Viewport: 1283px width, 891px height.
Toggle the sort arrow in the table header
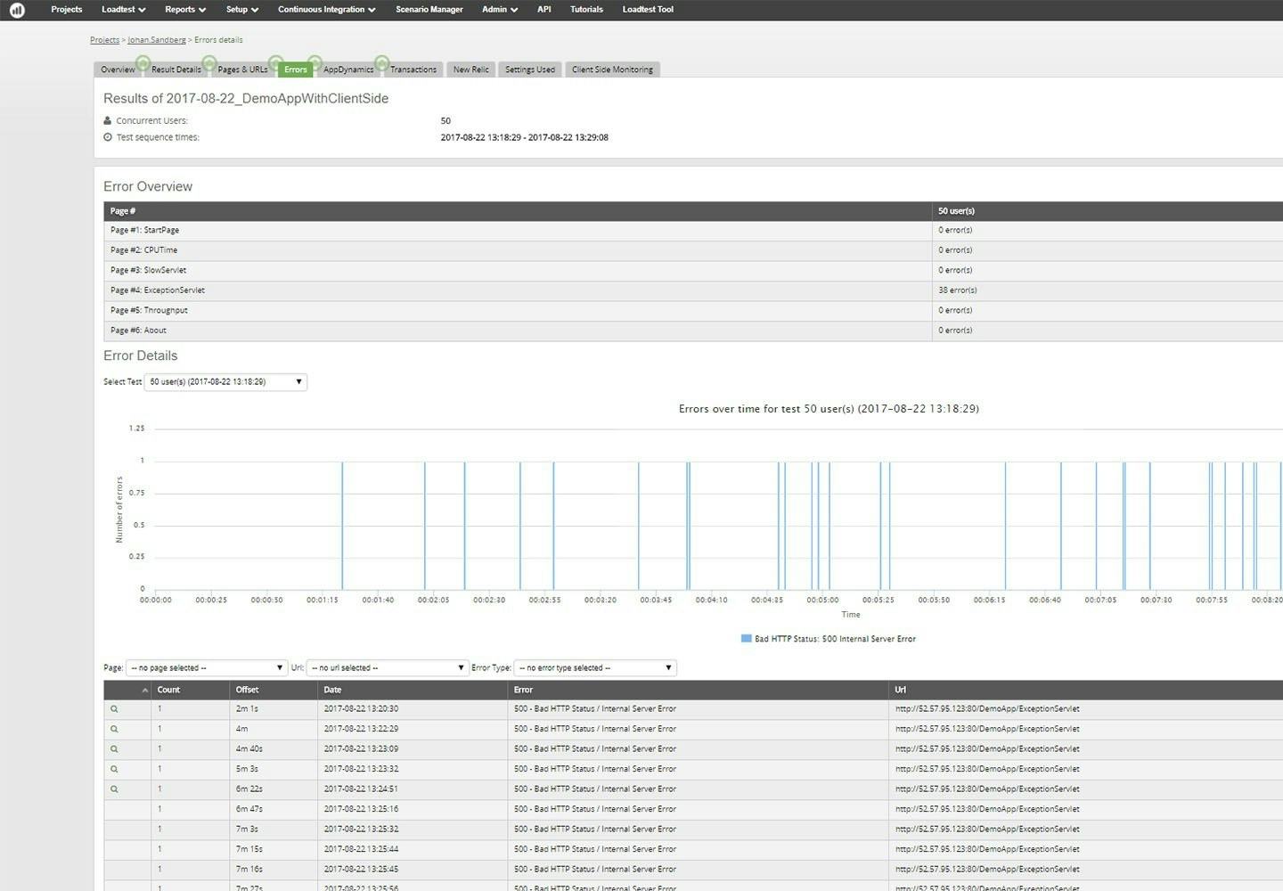143,690
